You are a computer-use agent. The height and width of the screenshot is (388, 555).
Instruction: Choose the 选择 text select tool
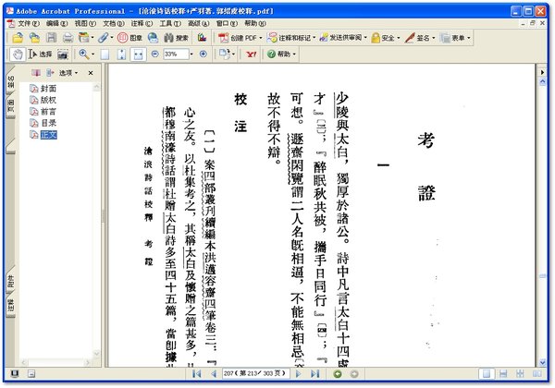tap(40, 55)
